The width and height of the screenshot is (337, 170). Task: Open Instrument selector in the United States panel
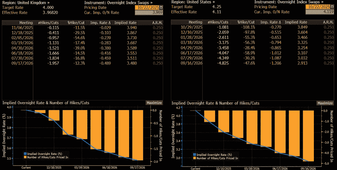coord(289,2)
